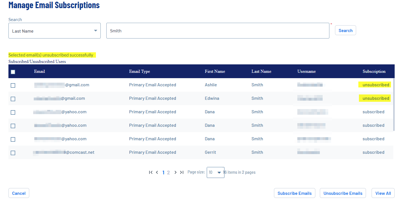Select Edwina Smith's row checkbox
The width and height of the screenshot is (400, 201).
(x=13, y=99)
